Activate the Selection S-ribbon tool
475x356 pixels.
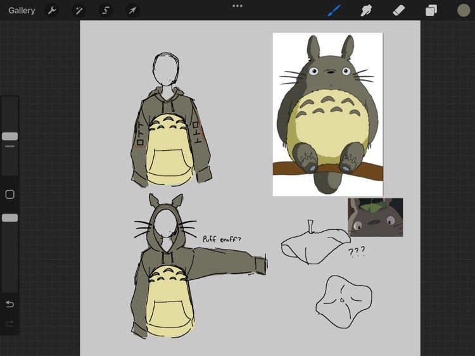[x=105, y=11]
